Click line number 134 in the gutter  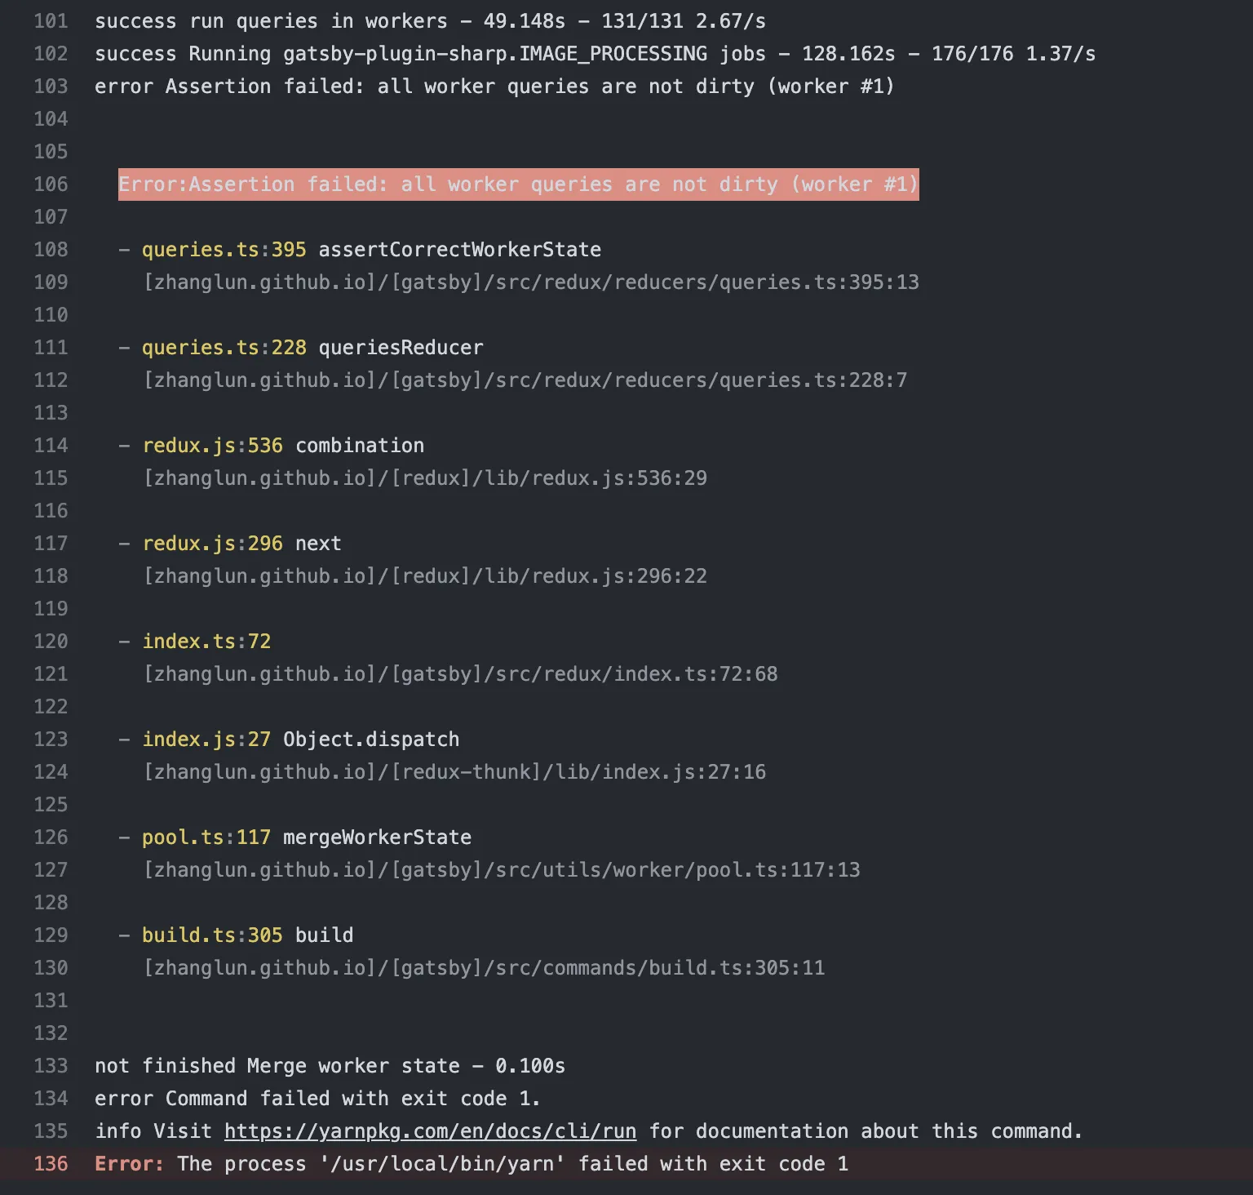pyautogui.click(x=51, y=1099)
